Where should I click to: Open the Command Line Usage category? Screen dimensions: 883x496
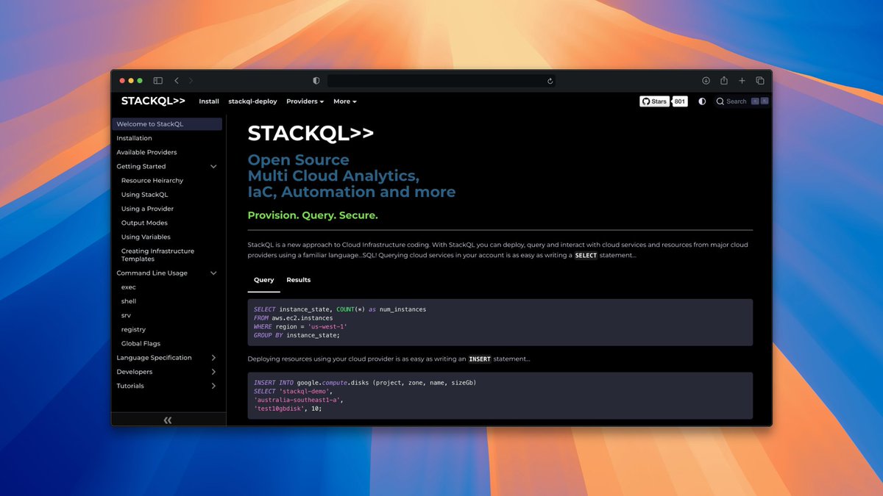(152, 273)
